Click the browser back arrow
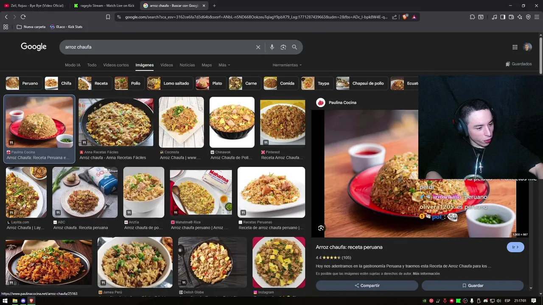 pos(6,17)
